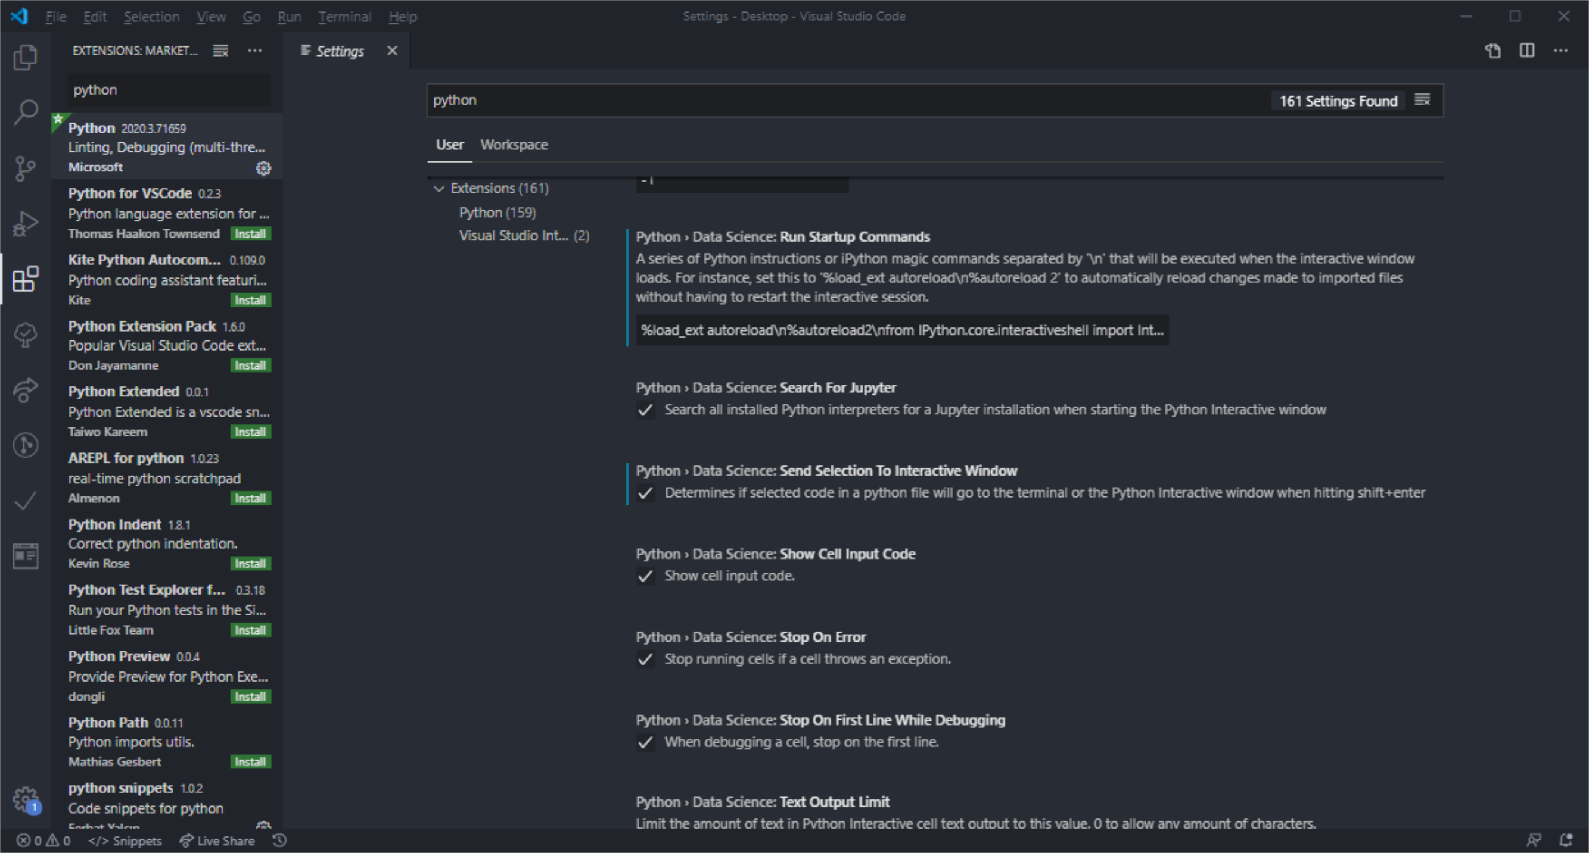
Task: Install Python Test Explorer extension
Action: point(250,631)
